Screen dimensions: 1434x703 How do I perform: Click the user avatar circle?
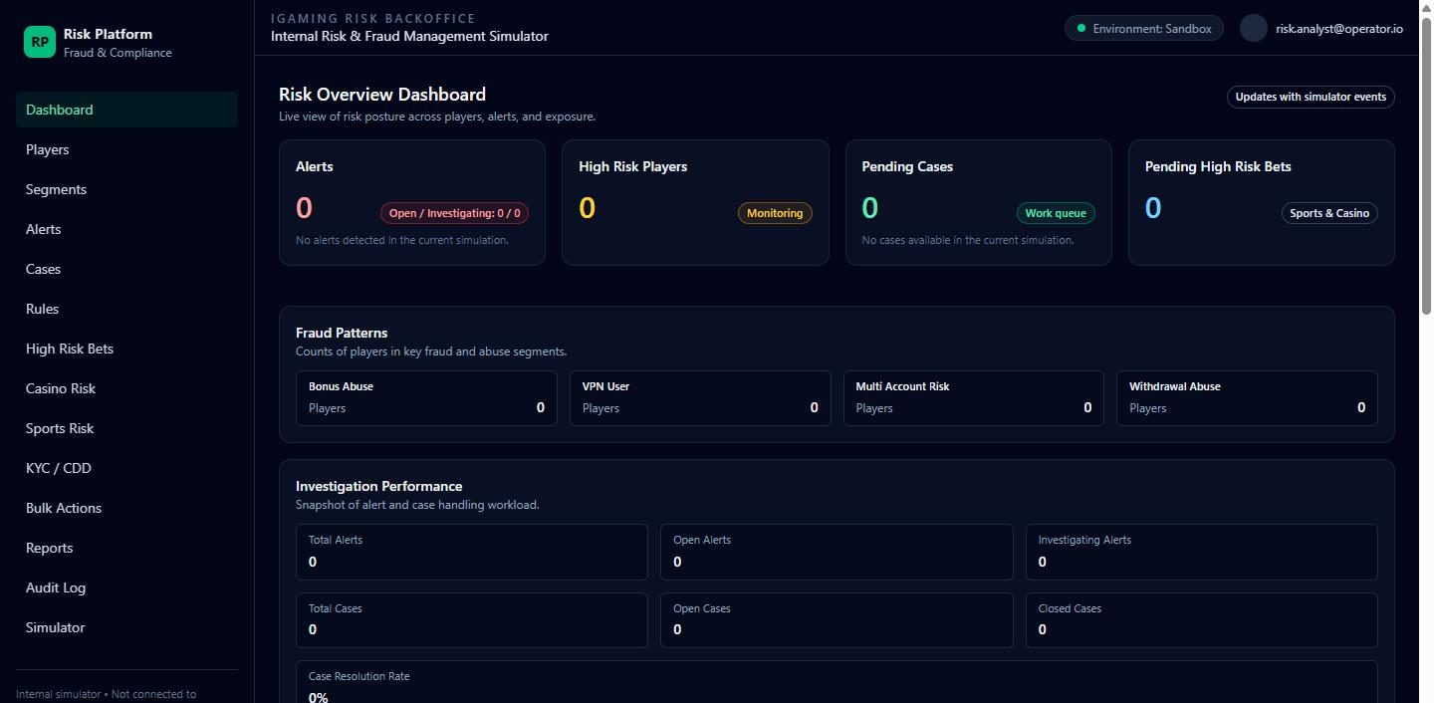pyautogui.click(x=1253, y=28)
